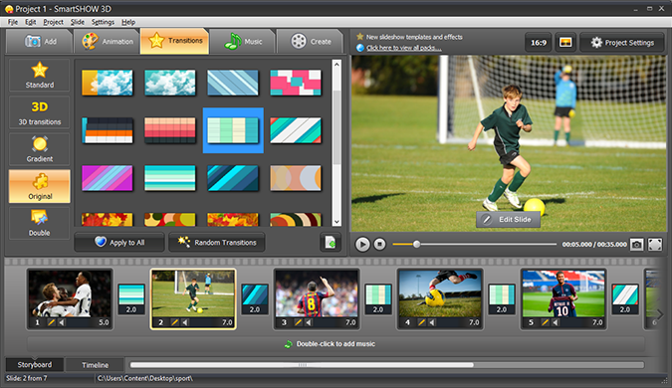672x388 pixels.
Task: Click the preview playback position slider
Action: (416, 244)
